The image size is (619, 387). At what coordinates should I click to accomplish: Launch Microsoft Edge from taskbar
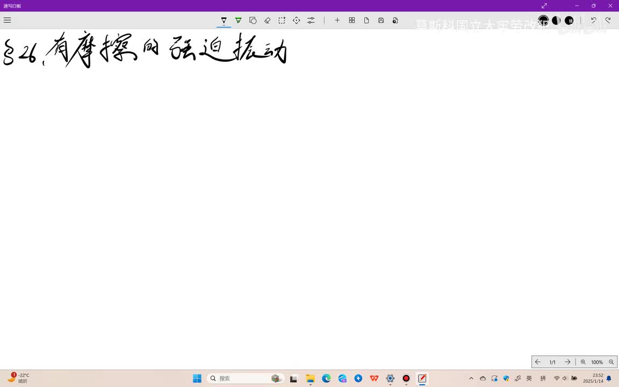326,378
